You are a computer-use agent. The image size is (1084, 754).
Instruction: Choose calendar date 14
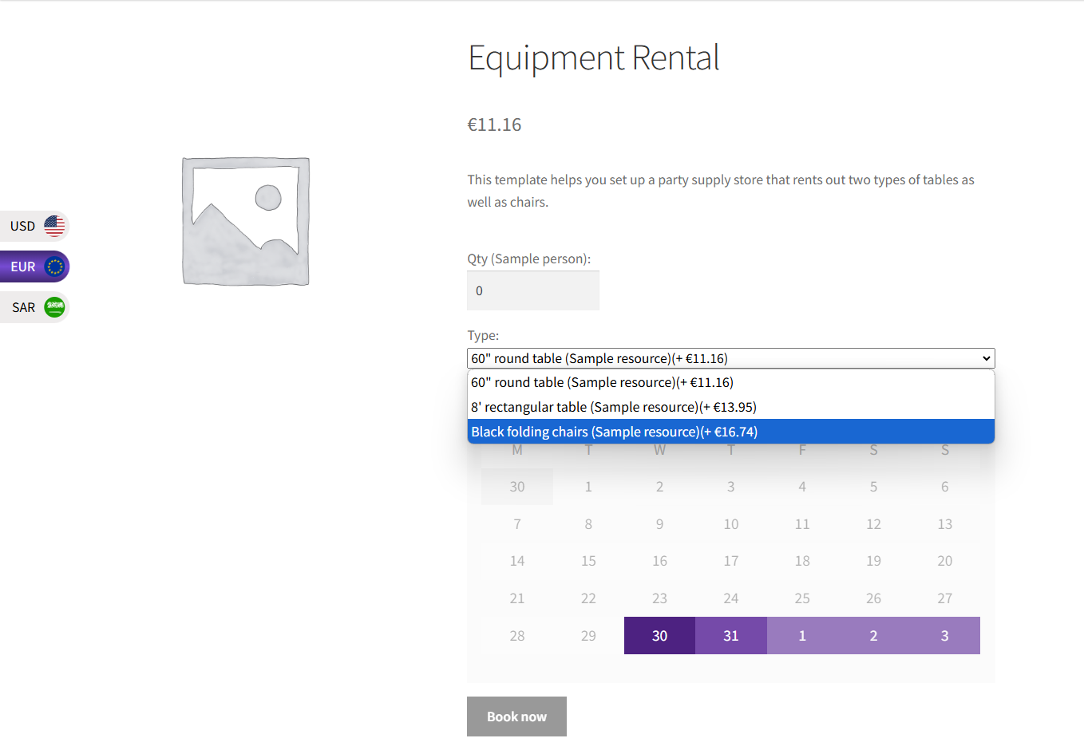pyautogui.click(x=517, y=561)
